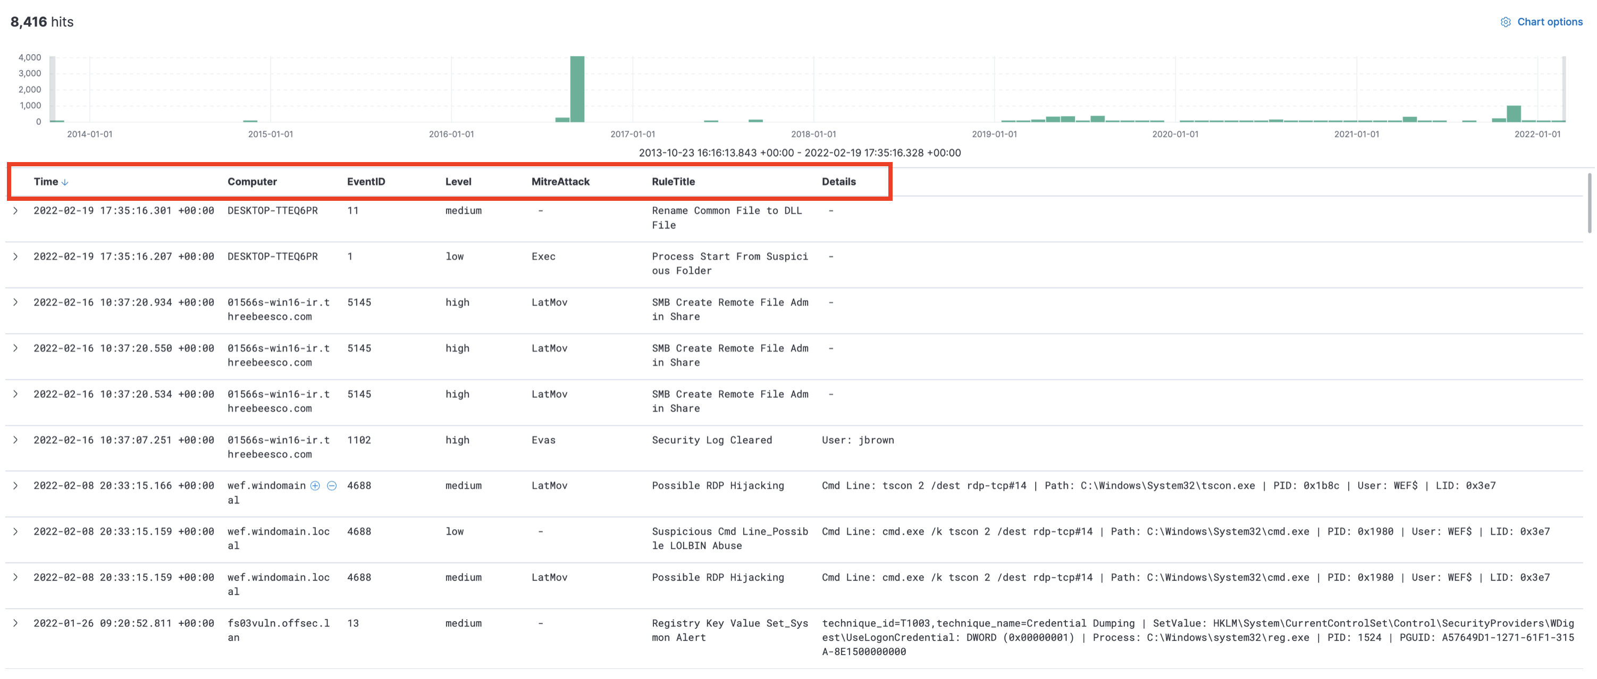The height and width of the screenshot is (679, 1597).
Task: Expand the Registry Key Value Set_System Alert row
Action: click(x=15, y=624)
